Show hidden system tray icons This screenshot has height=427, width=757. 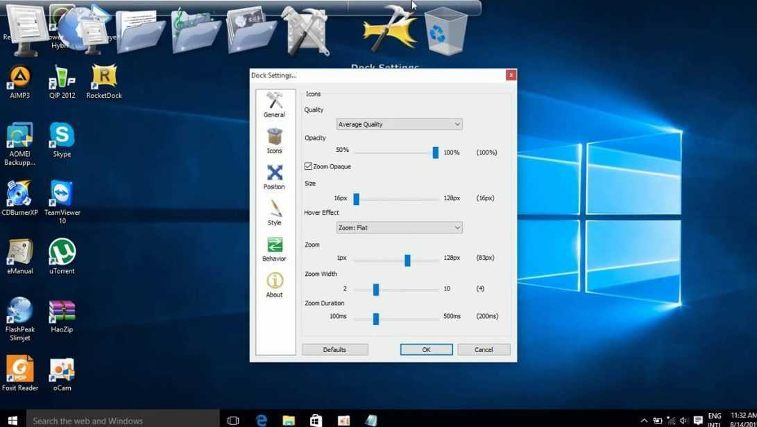[x=644, y=421]
